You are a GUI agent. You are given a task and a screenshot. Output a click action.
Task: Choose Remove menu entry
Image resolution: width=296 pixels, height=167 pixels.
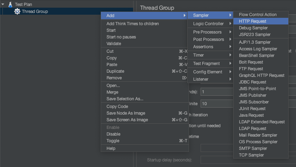tap(145, 78)
